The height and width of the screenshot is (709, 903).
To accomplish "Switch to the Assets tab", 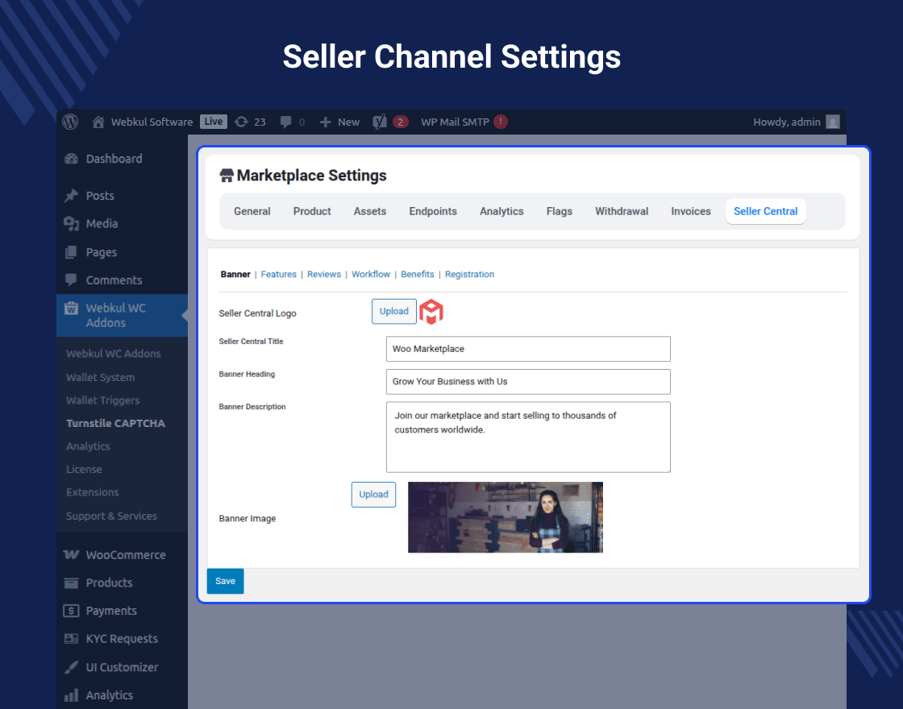I will click(x=370, y=211).
